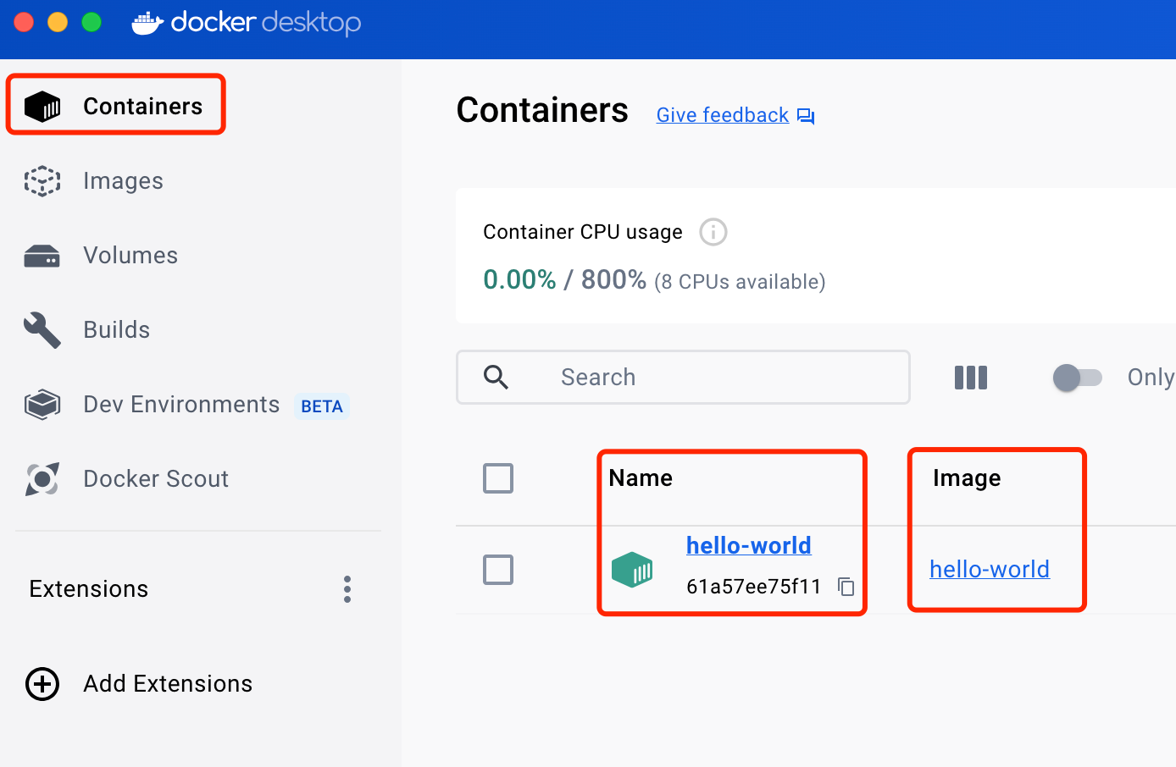
Task: Click the Containers box icon in sidebar
Action: click(x=42, y=107)
